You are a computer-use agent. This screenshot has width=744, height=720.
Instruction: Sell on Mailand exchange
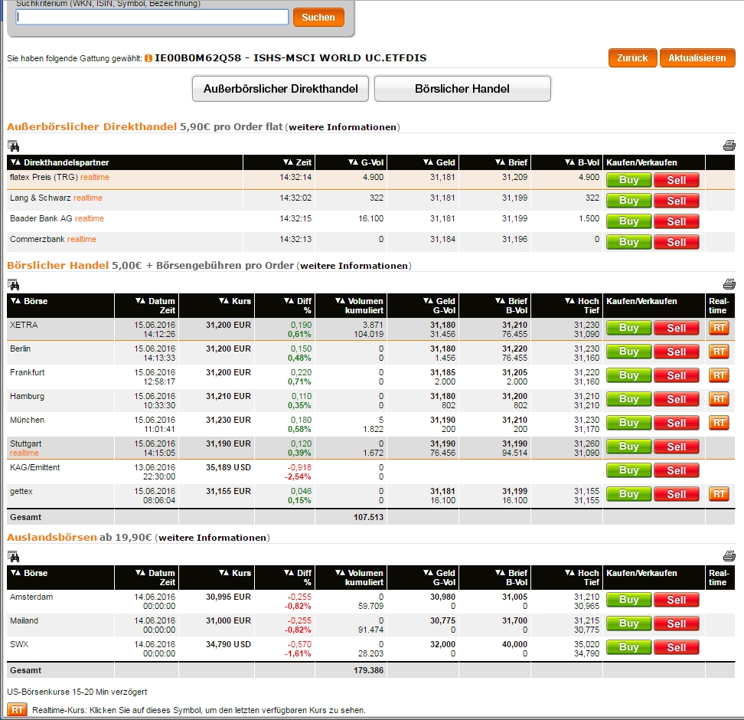676,623
